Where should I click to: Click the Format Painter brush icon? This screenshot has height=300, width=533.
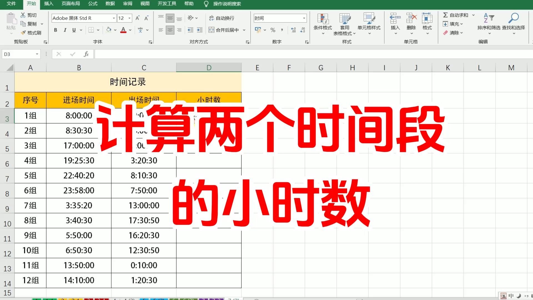tap(24, 33)
